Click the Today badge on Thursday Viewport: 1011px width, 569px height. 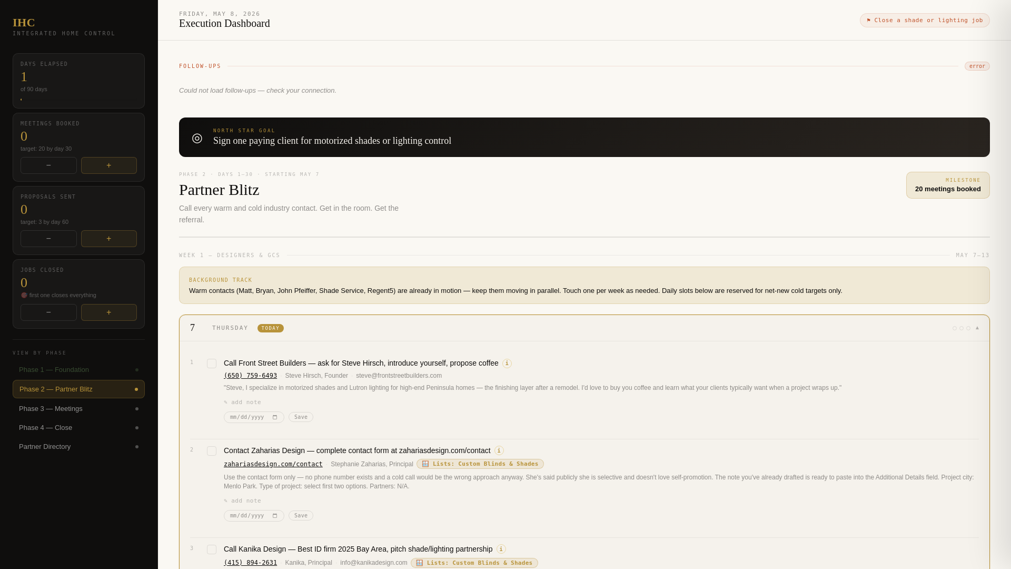click(x=271, y=328)
